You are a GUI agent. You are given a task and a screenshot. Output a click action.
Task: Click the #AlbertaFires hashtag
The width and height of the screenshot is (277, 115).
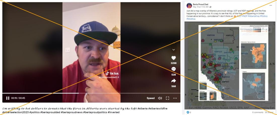[x=254, y=16]
